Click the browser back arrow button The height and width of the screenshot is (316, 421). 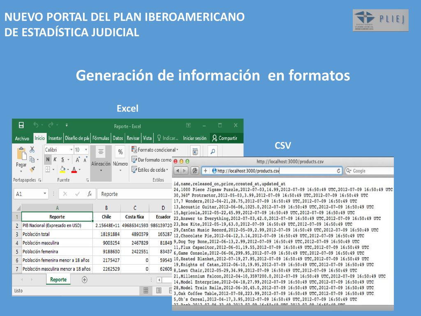pos(178,171)
